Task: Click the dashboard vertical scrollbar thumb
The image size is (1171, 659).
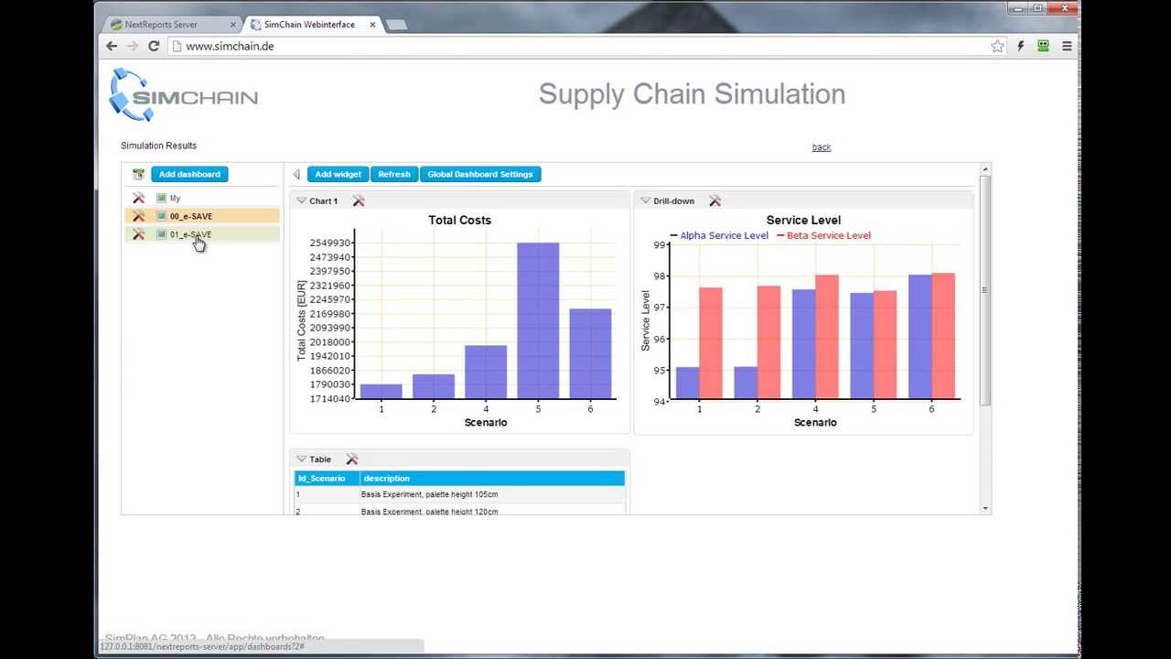Action: 985,290
